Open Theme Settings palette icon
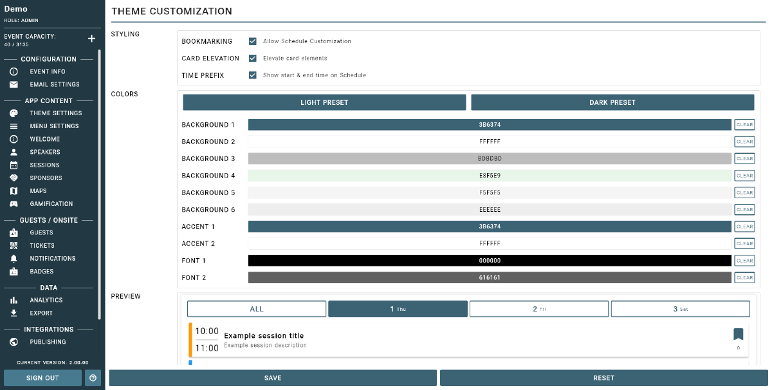Screen dimensions: 772x390 coord(14,113)
